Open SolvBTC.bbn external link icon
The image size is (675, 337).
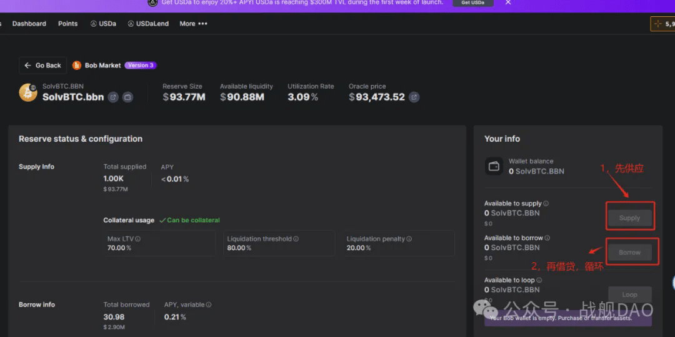[112, 97]
